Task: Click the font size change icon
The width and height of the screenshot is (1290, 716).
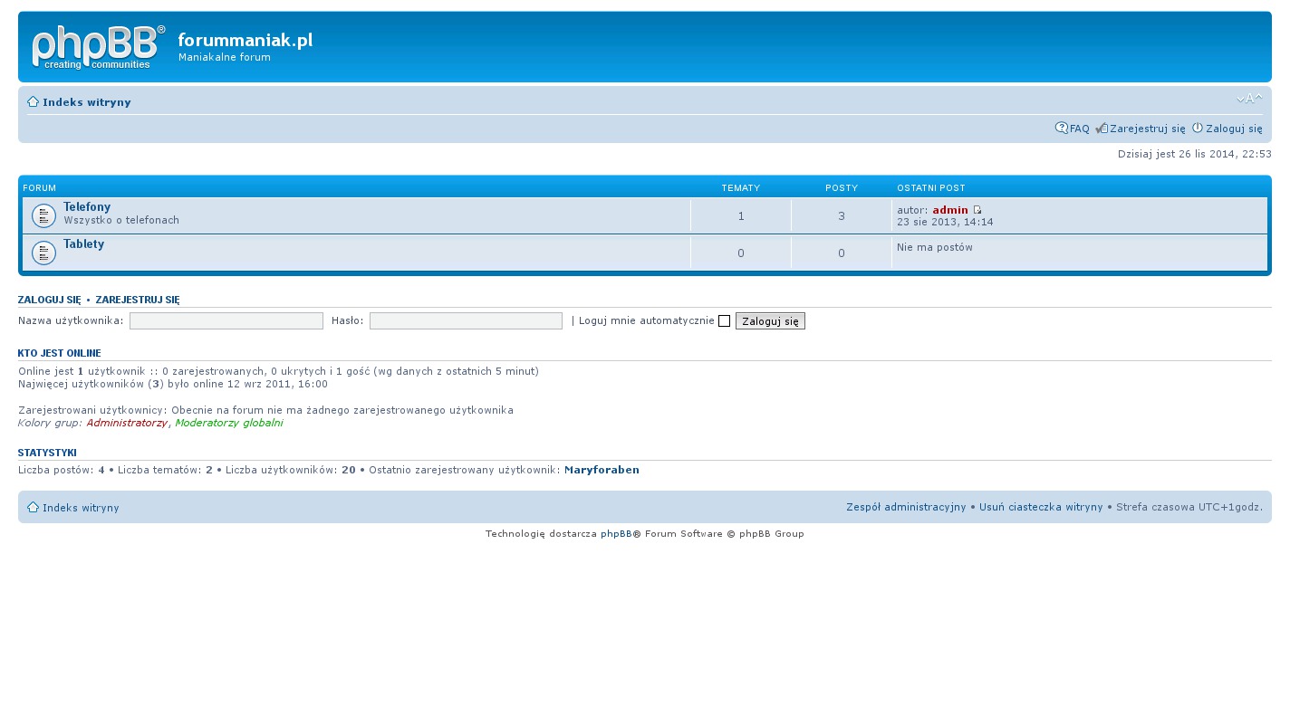Action: point(1249,99)
